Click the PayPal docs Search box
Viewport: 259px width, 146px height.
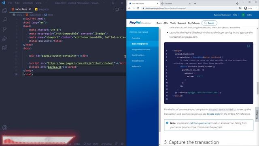pos(209,23)
